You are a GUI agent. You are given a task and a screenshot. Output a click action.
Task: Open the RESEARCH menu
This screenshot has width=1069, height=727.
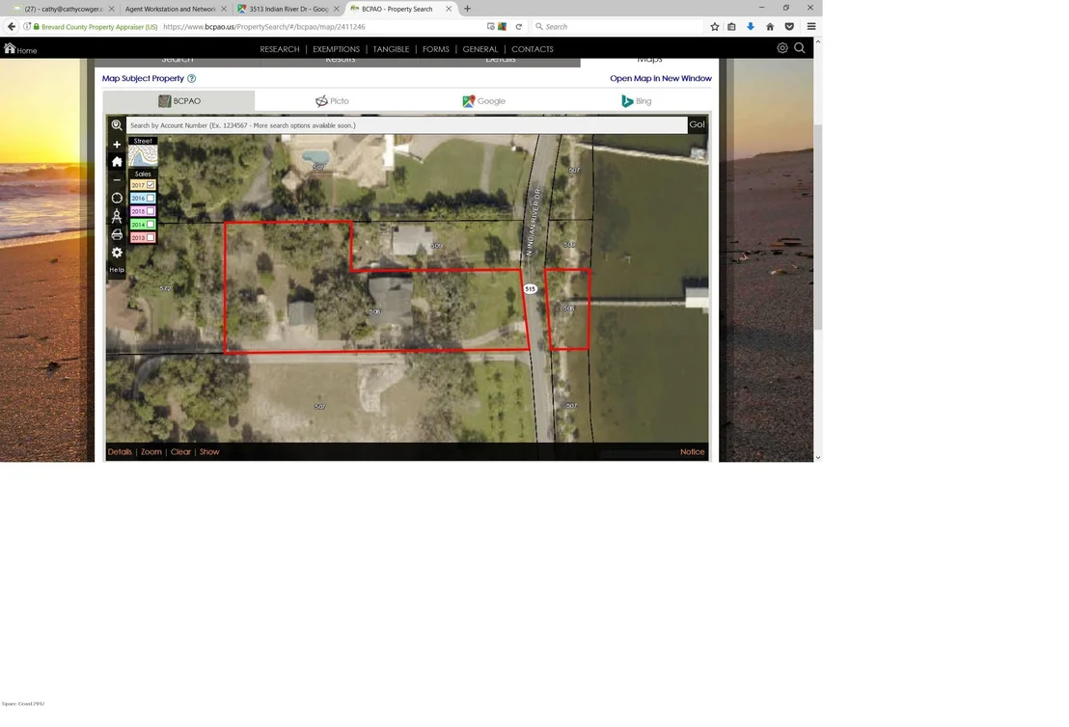pyautogui.click(x=280, y=49)
